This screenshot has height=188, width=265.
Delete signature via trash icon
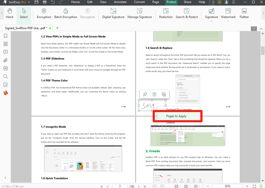click(x=154, y=94)
